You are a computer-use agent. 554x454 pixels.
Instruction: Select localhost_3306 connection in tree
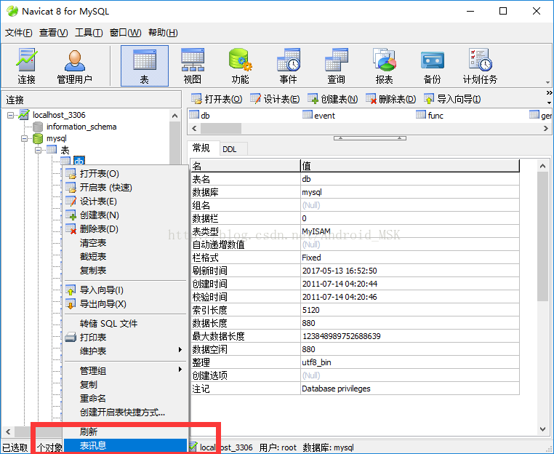point(59,115)
